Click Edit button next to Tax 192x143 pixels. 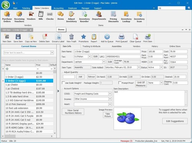point(96,57)
